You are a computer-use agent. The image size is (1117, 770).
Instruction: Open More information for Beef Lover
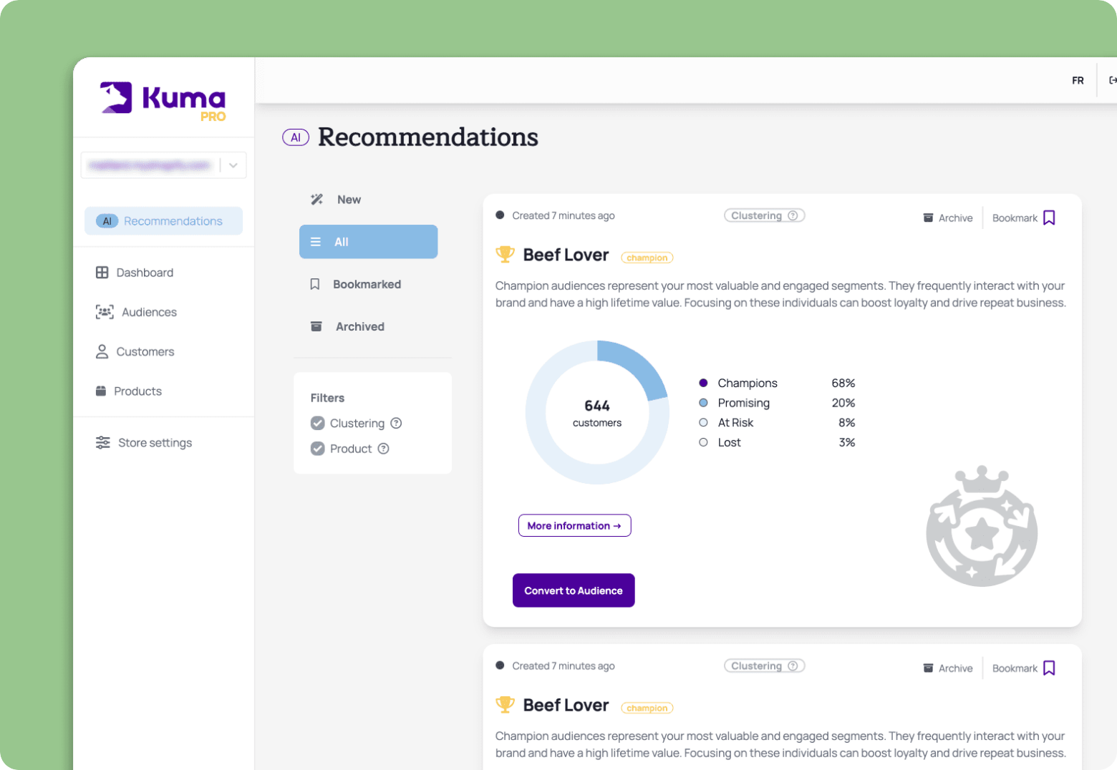(x=574, y=525)
